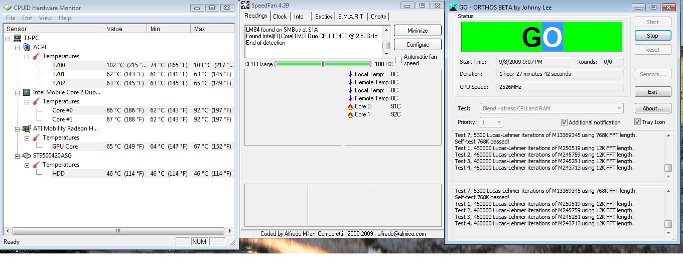Open the Help menu in HWMonitor
This screenshot has height=271, width=683.
65,18
